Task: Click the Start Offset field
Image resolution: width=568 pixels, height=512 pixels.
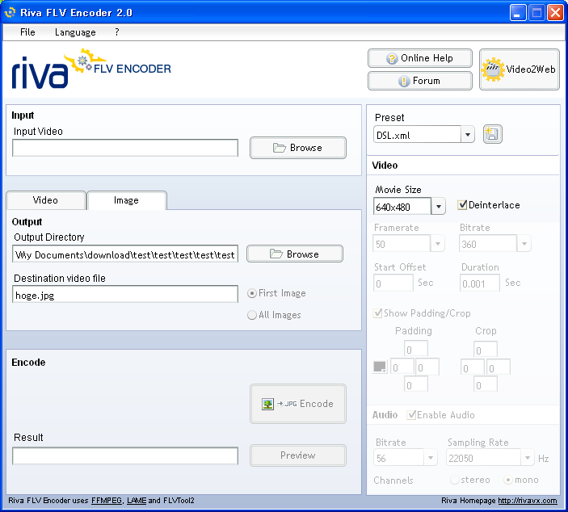Action: [x=393, y=283]
